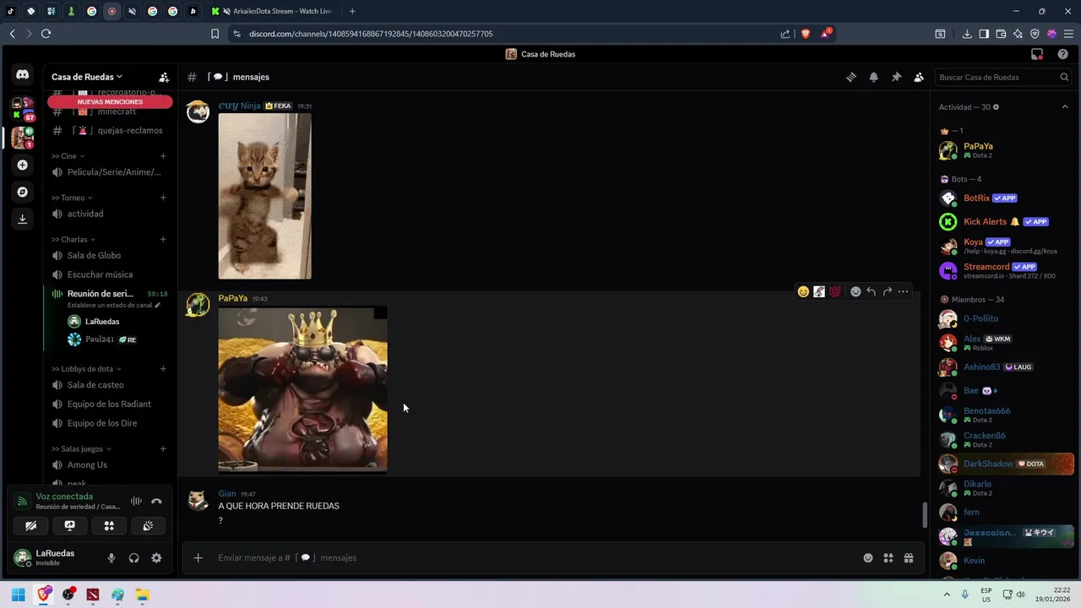
Task: Open Discord help question mark icon
Action: [1062, 54]
